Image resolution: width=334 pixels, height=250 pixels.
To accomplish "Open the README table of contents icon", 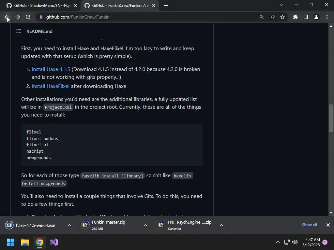I will coord(19,31).
